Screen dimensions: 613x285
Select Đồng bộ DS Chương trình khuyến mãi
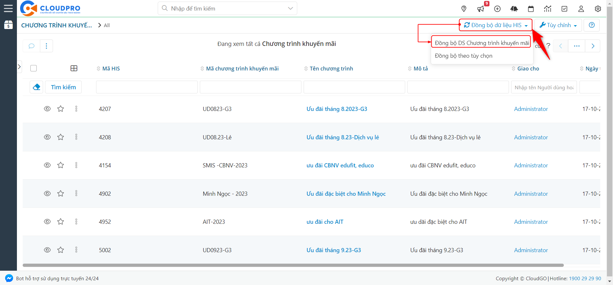pos(482,43)
